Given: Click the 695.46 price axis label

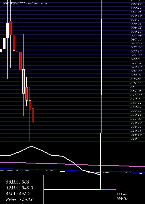Looking at the screenshot, I should [x=136, y=3].
